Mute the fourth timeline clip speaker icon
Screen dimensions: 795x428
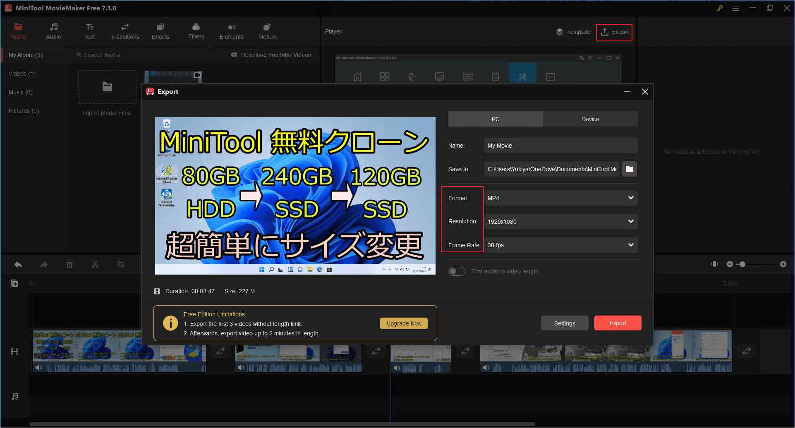tap(486, 368)
